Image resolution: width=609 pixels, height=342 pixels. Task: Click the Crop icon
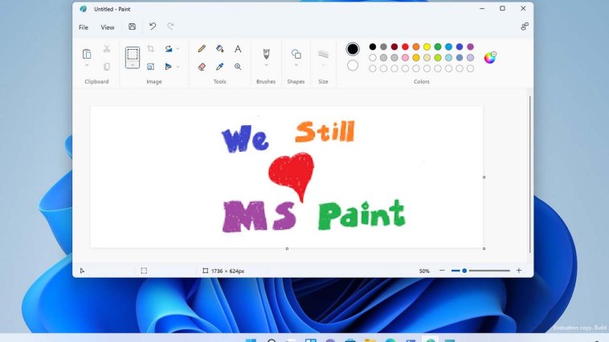tap(151, 48)
